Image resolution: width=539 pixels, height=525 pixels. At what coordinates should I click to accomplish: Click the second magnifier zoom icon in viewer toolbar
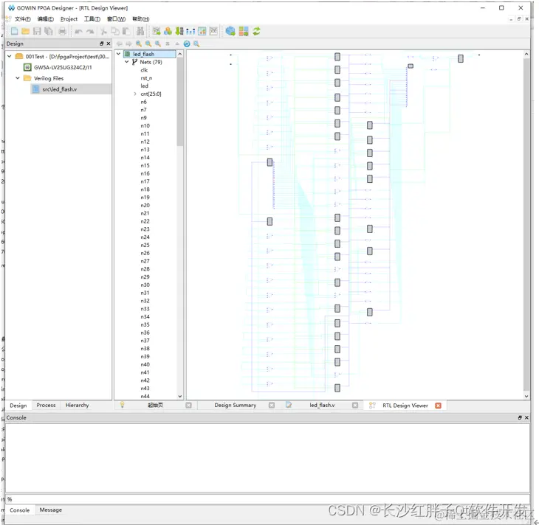148,44
